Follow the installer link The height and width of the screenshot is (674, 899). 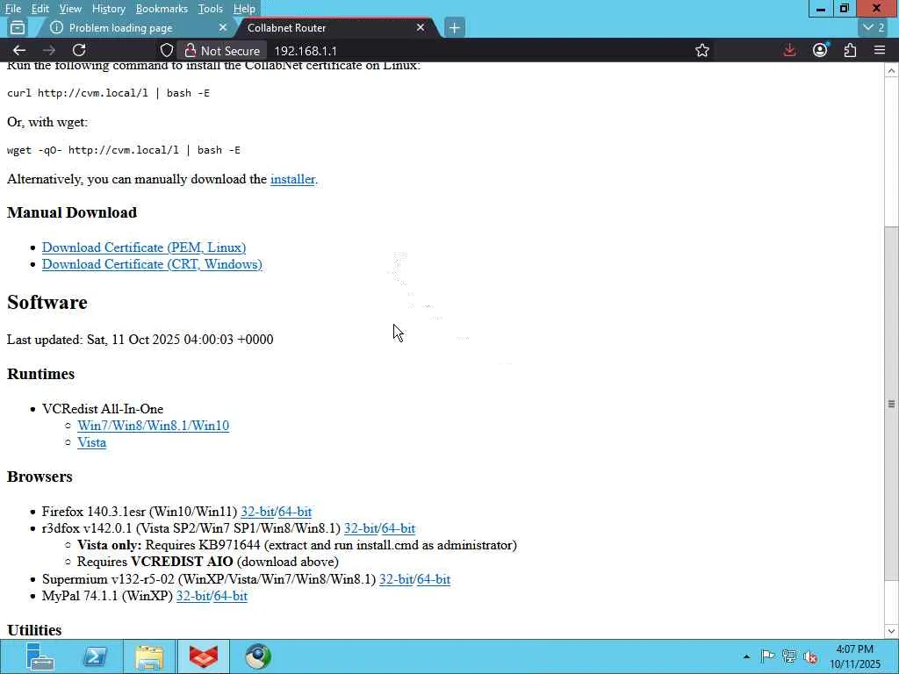(x=292, y=179)
